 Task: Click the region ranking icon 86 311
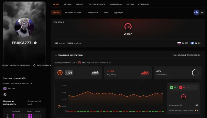tap(192, 43)
